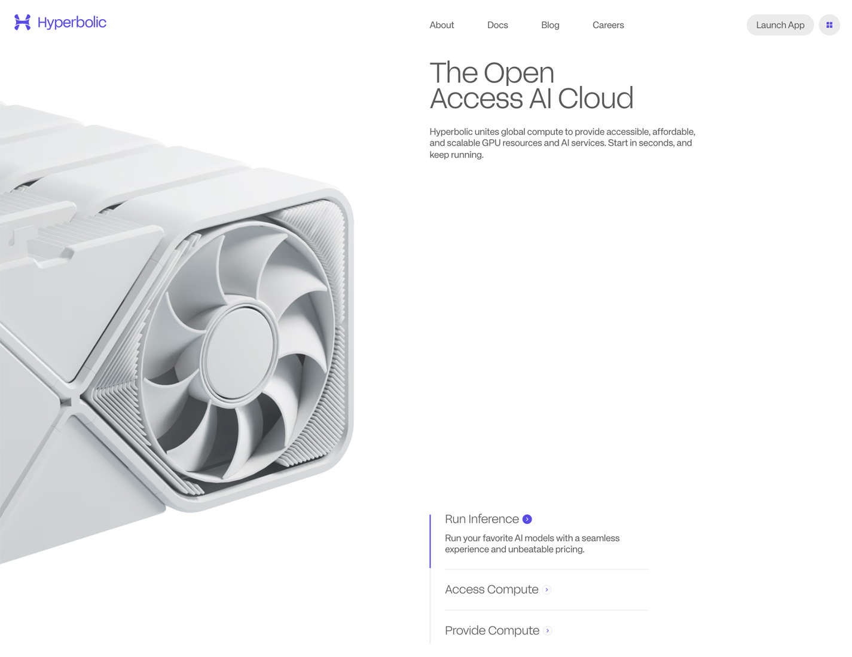Image resolution: width=852 pixels, height=657 pixels.
Task: Click The Open Access AI Cloud headline
Action: pyautogui.click(x=531, y=85)
